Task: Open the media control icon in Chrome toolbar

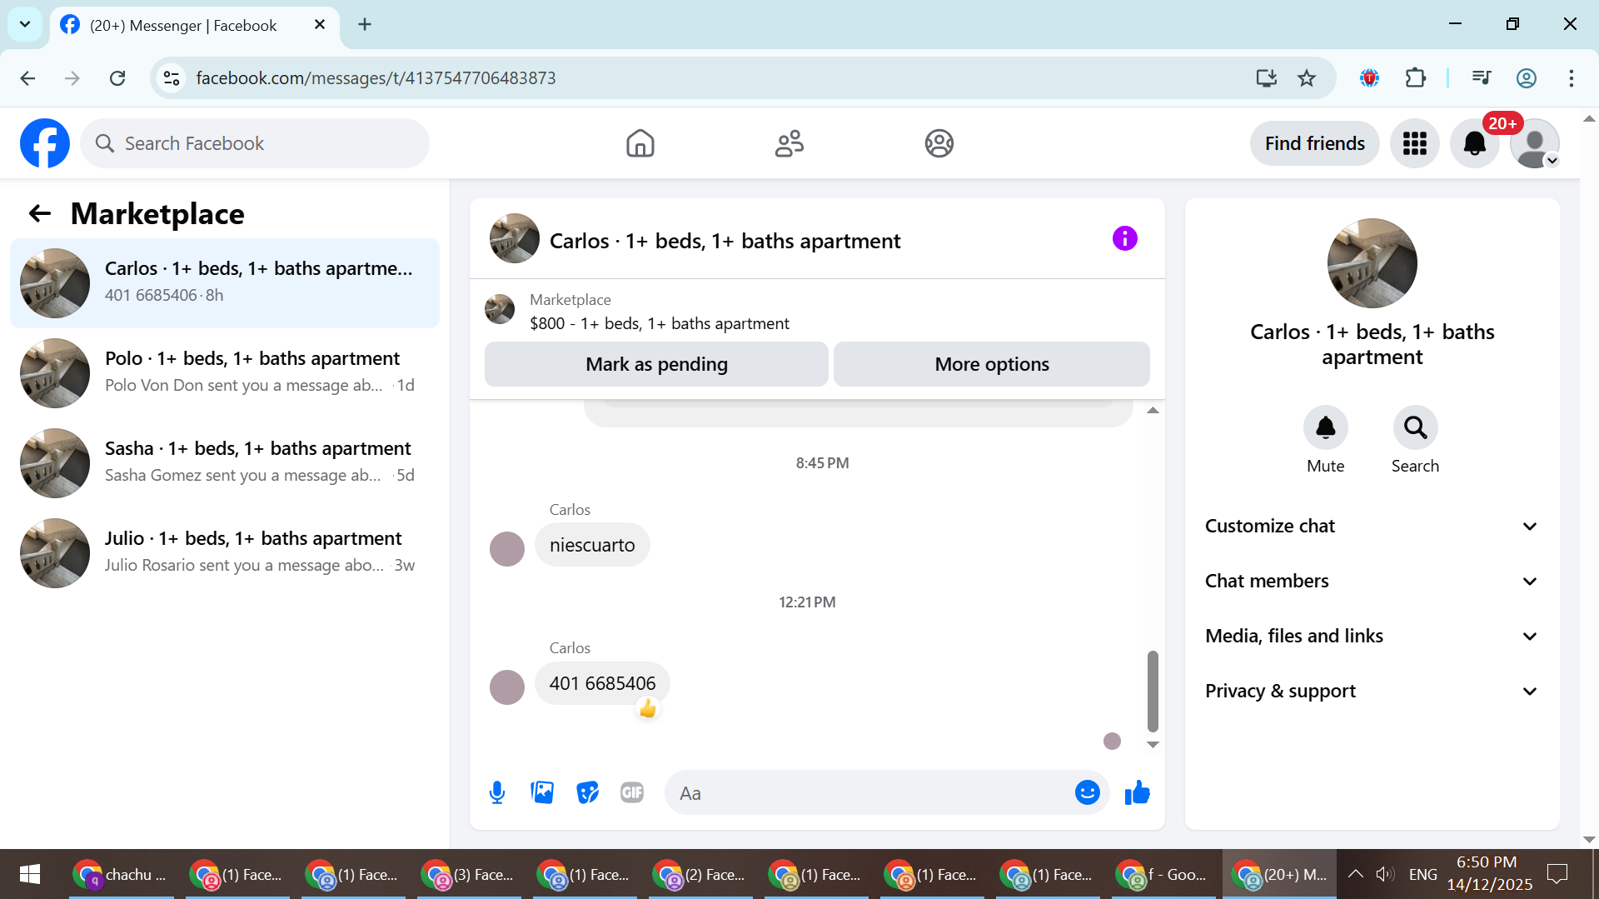Action: coord(1481,78)
